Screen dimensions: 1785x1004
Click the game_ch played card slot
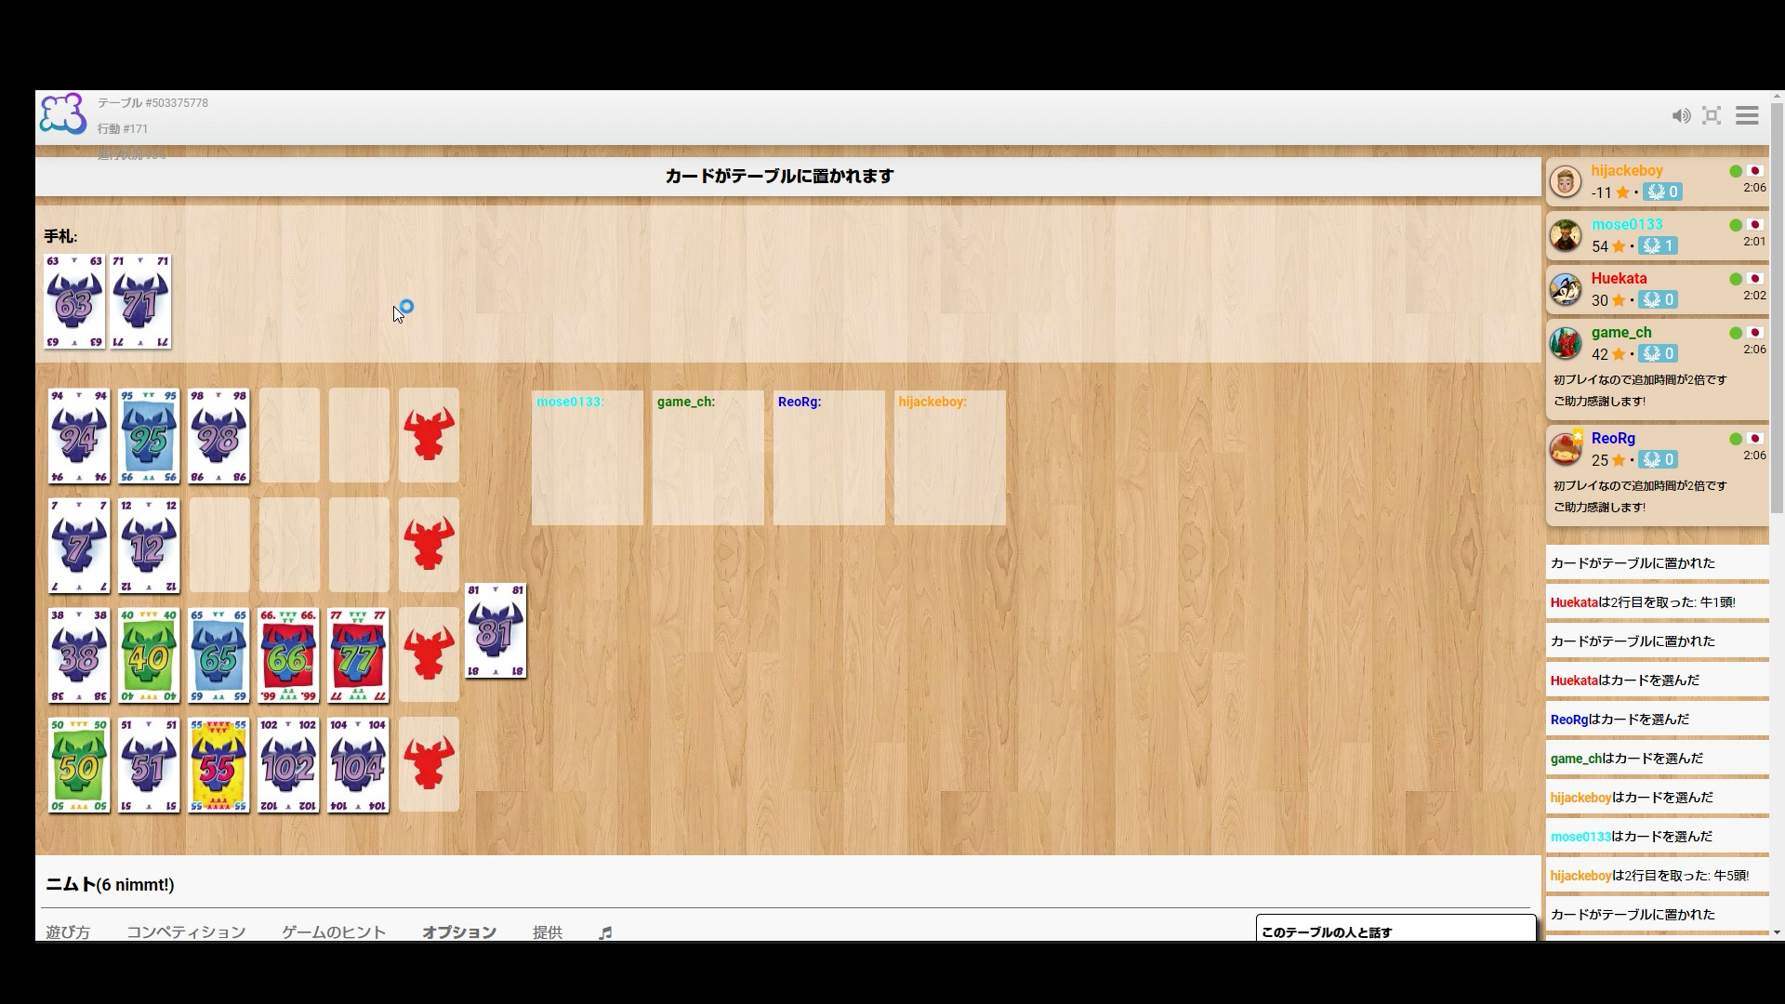coord(708,457)
